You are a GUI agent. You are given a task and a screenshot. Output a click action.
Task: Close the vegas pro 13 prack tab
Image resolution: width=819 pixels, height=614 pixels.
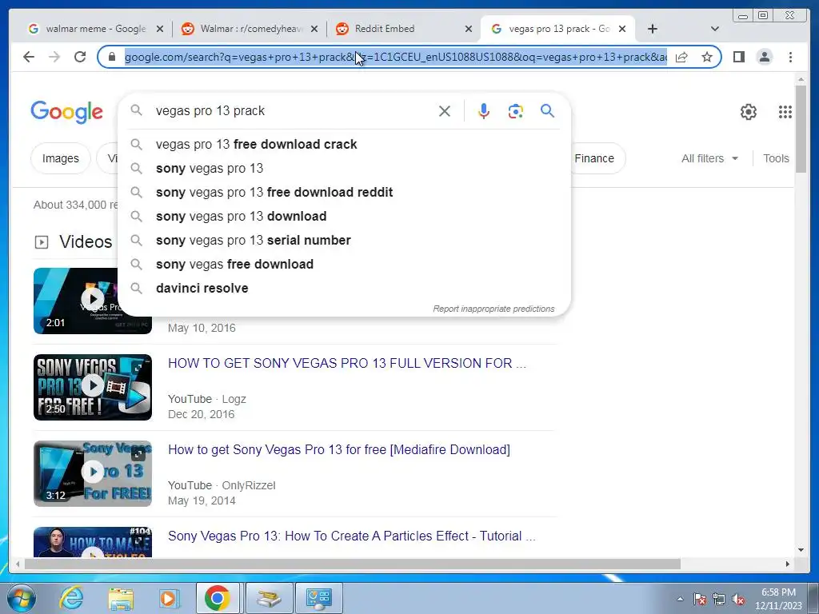622,30
